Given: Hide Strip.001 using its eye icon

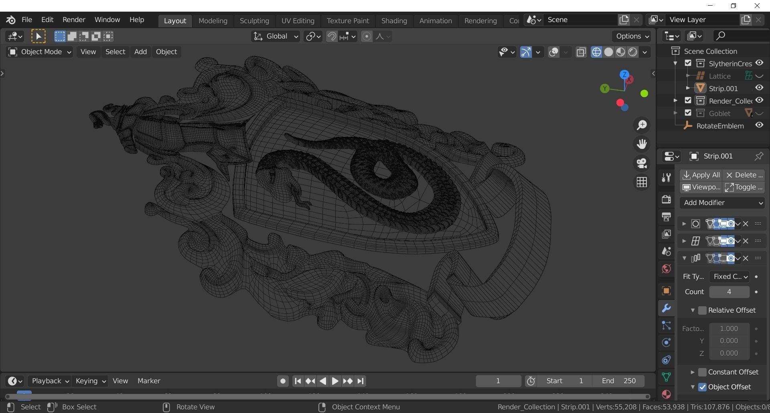Looking at the screenshot, I should tap(759, 88).
